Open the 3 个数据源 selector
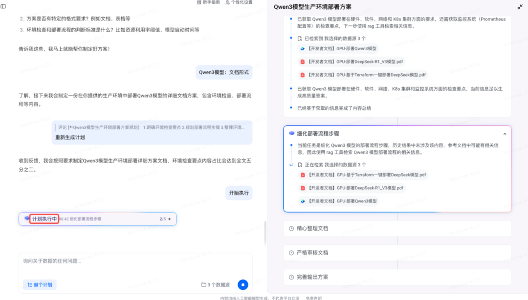Image resolution: width=528 pixels, height=300 pixels. click(x=215, y=284)
